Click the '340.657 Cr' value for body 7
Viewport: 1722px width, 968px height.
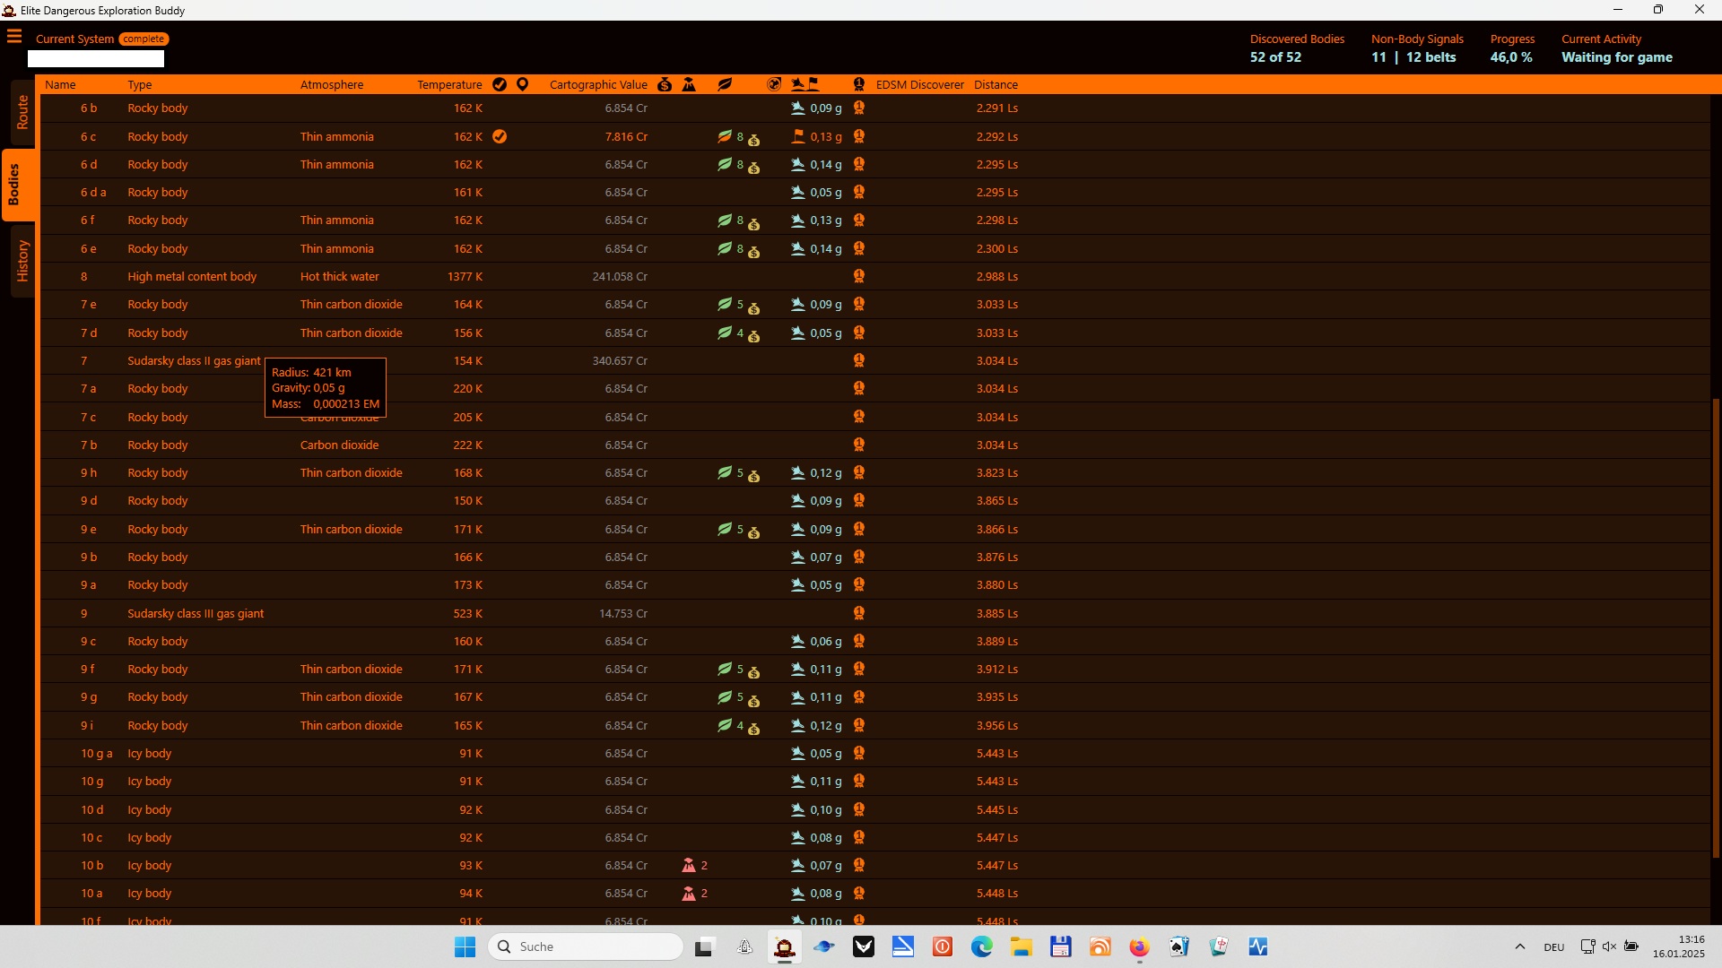[620, 360]
